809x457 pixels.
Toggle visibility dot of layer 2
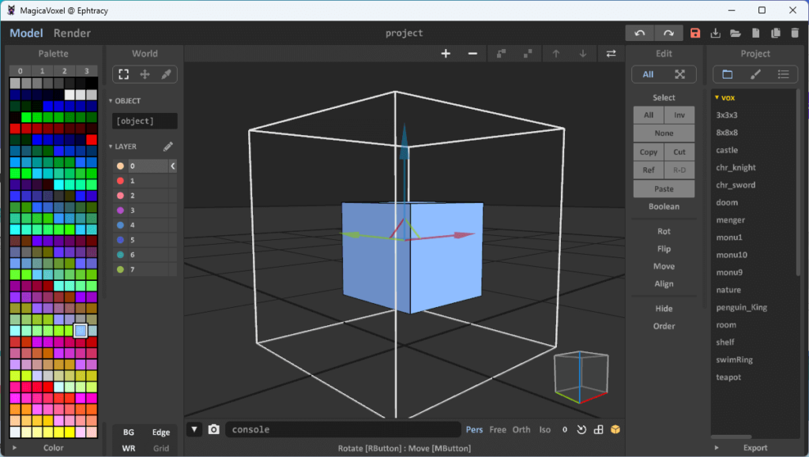[120, 195]
